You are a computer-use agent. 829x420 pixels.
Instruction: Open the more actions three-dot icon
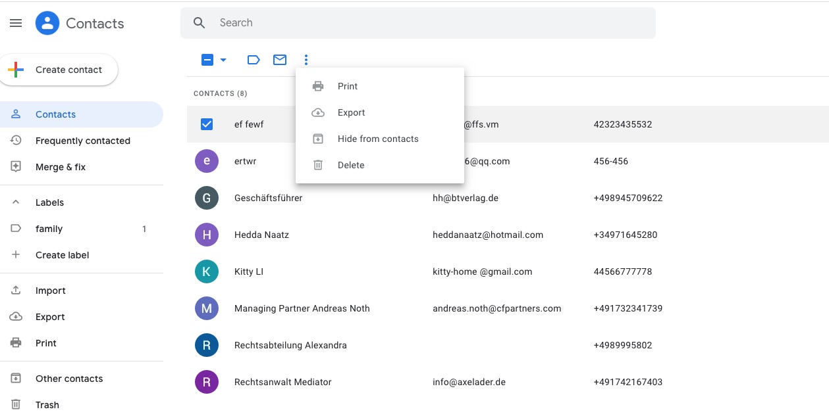point(306,59)
